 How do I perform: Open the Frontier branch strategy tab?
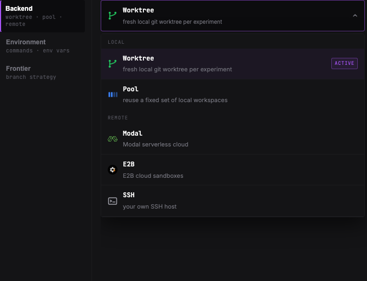click(x=43, y=72)
